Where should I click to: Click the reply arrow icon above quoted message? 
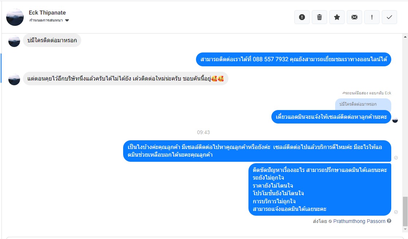tap(344, 93)
